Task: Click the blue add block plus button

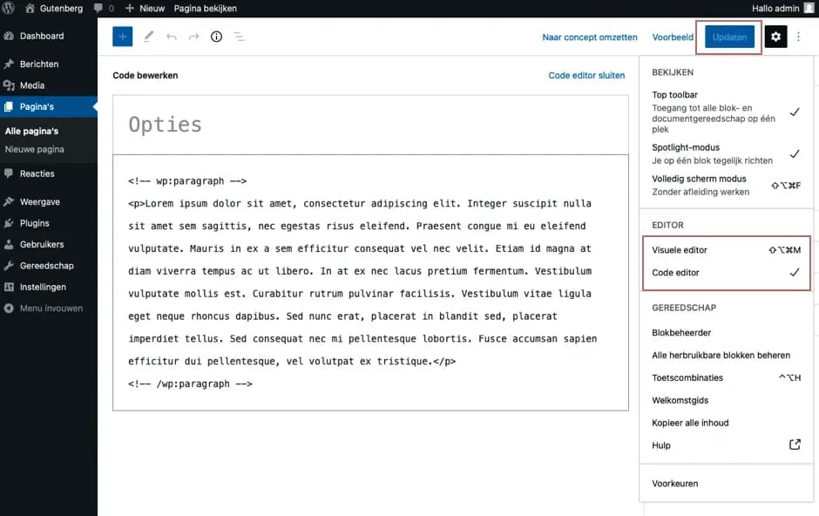Action: click(x=122, y=37)
